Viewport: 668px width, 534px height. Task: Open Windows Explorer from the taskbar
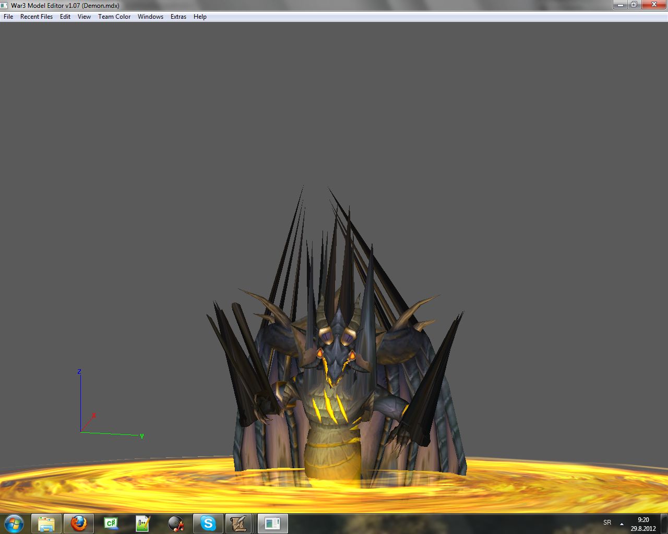click(46, 524)
